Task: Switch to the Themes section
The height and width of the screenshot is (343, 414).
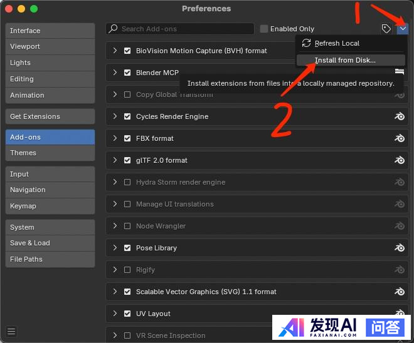Action: pos(50,153)
